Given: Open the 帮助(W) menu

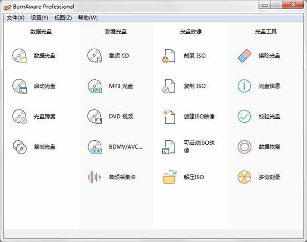Looking at the screenshot, I should point(87,18).
